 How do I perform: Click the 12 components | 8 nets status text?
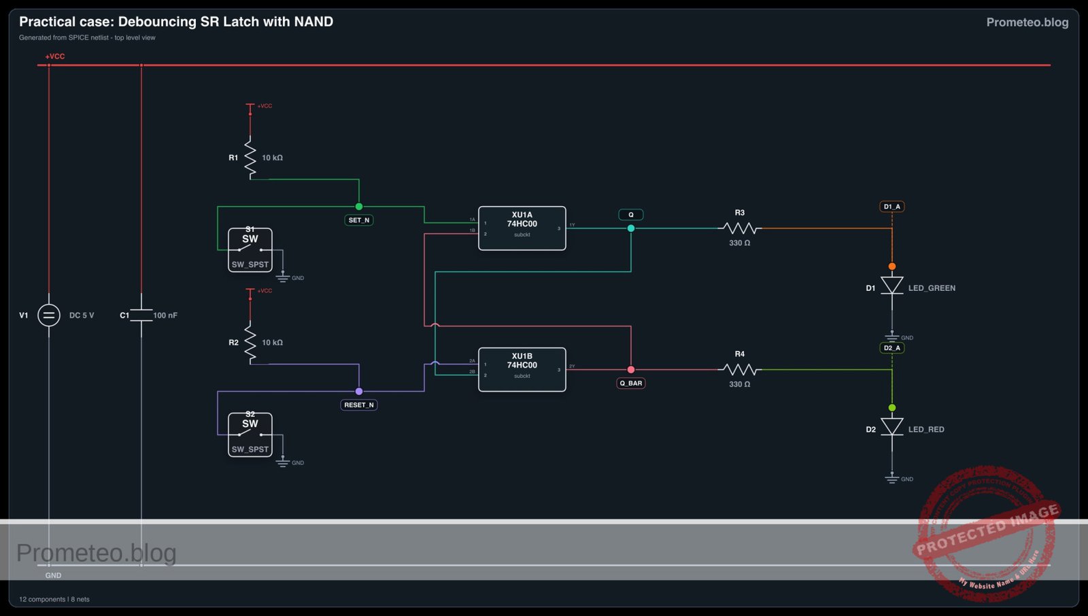54,600
